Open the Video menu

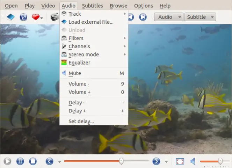click(x=48, y=6)
